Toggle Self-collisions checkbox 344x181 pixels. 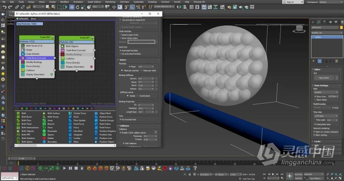[x=124, y=143]
